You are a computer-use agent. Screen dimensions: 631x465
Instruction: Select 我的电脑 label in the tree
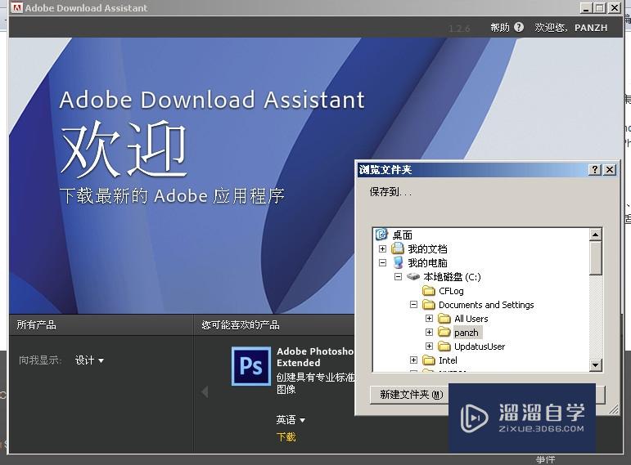pyautogui.click(x=427, y=263)
